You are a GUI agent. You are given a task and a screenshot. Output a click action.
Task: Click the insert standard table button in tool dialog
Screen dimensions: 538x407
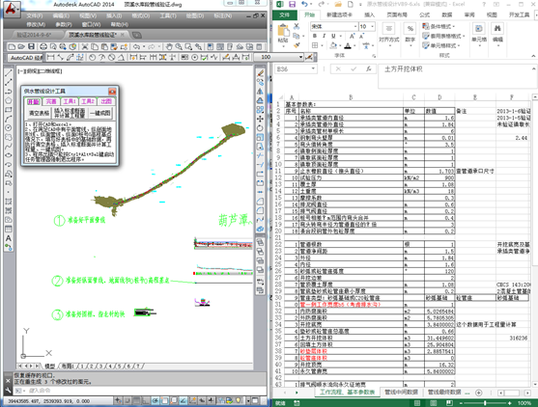click(x=70, y=113)
